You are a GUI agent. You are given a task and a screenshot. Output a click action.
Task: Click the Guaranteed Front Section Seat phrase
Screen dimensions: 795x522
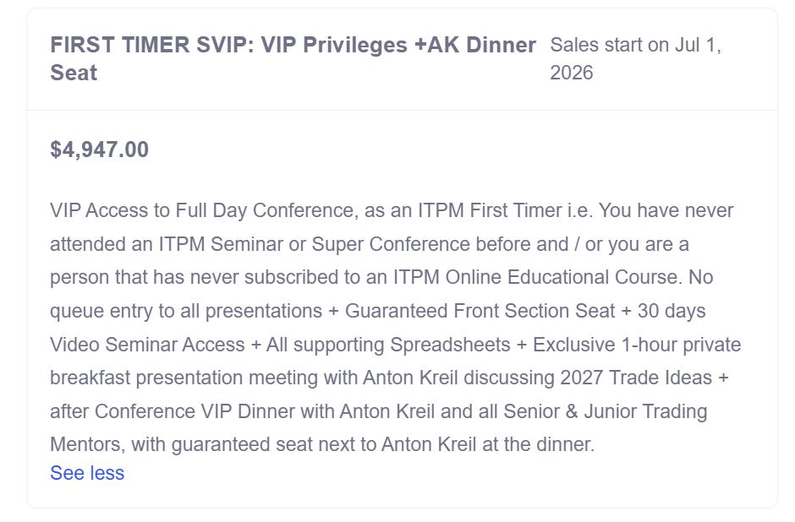coord(480,311)
